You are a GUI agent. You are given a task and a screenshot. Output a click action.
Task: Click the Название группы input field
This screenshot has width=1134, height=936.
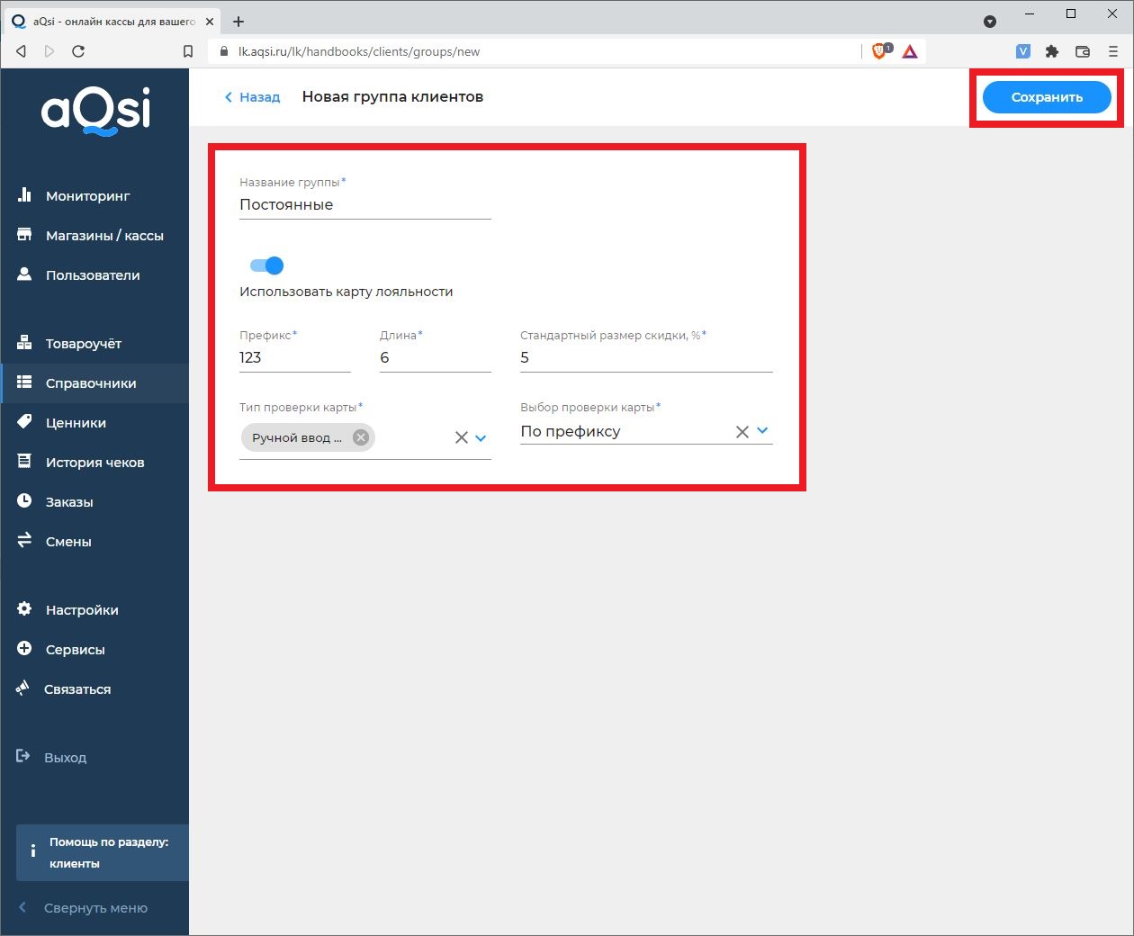pos(364,205)
